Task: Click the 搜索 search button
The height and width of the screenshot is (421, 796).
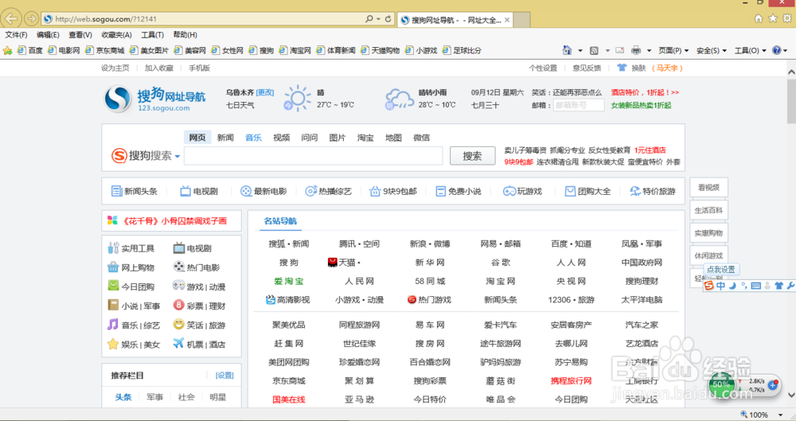Action: 472,156
